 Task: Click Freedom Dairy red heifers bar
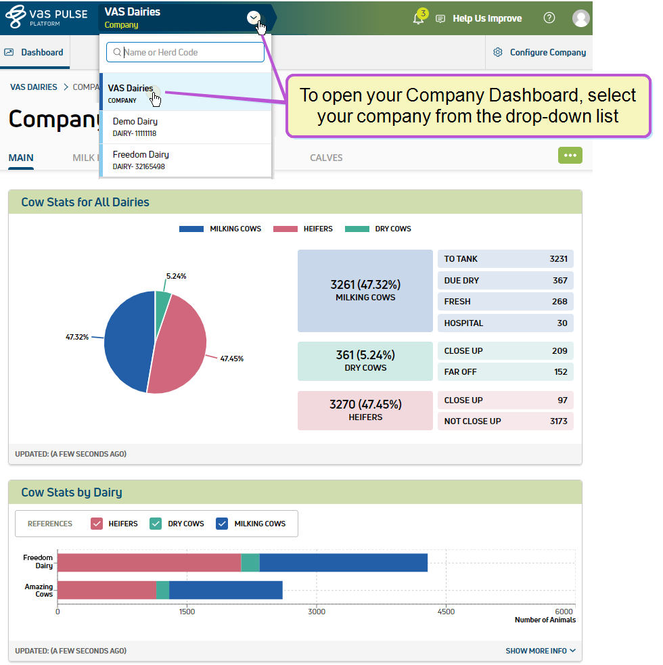(150, 563)
